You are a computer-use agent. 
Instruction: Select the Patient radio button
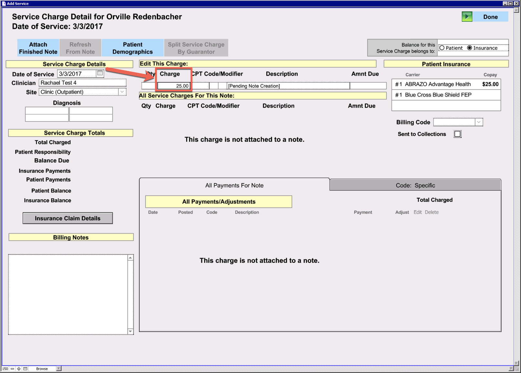pyautogui.click(x=442, y=48)
